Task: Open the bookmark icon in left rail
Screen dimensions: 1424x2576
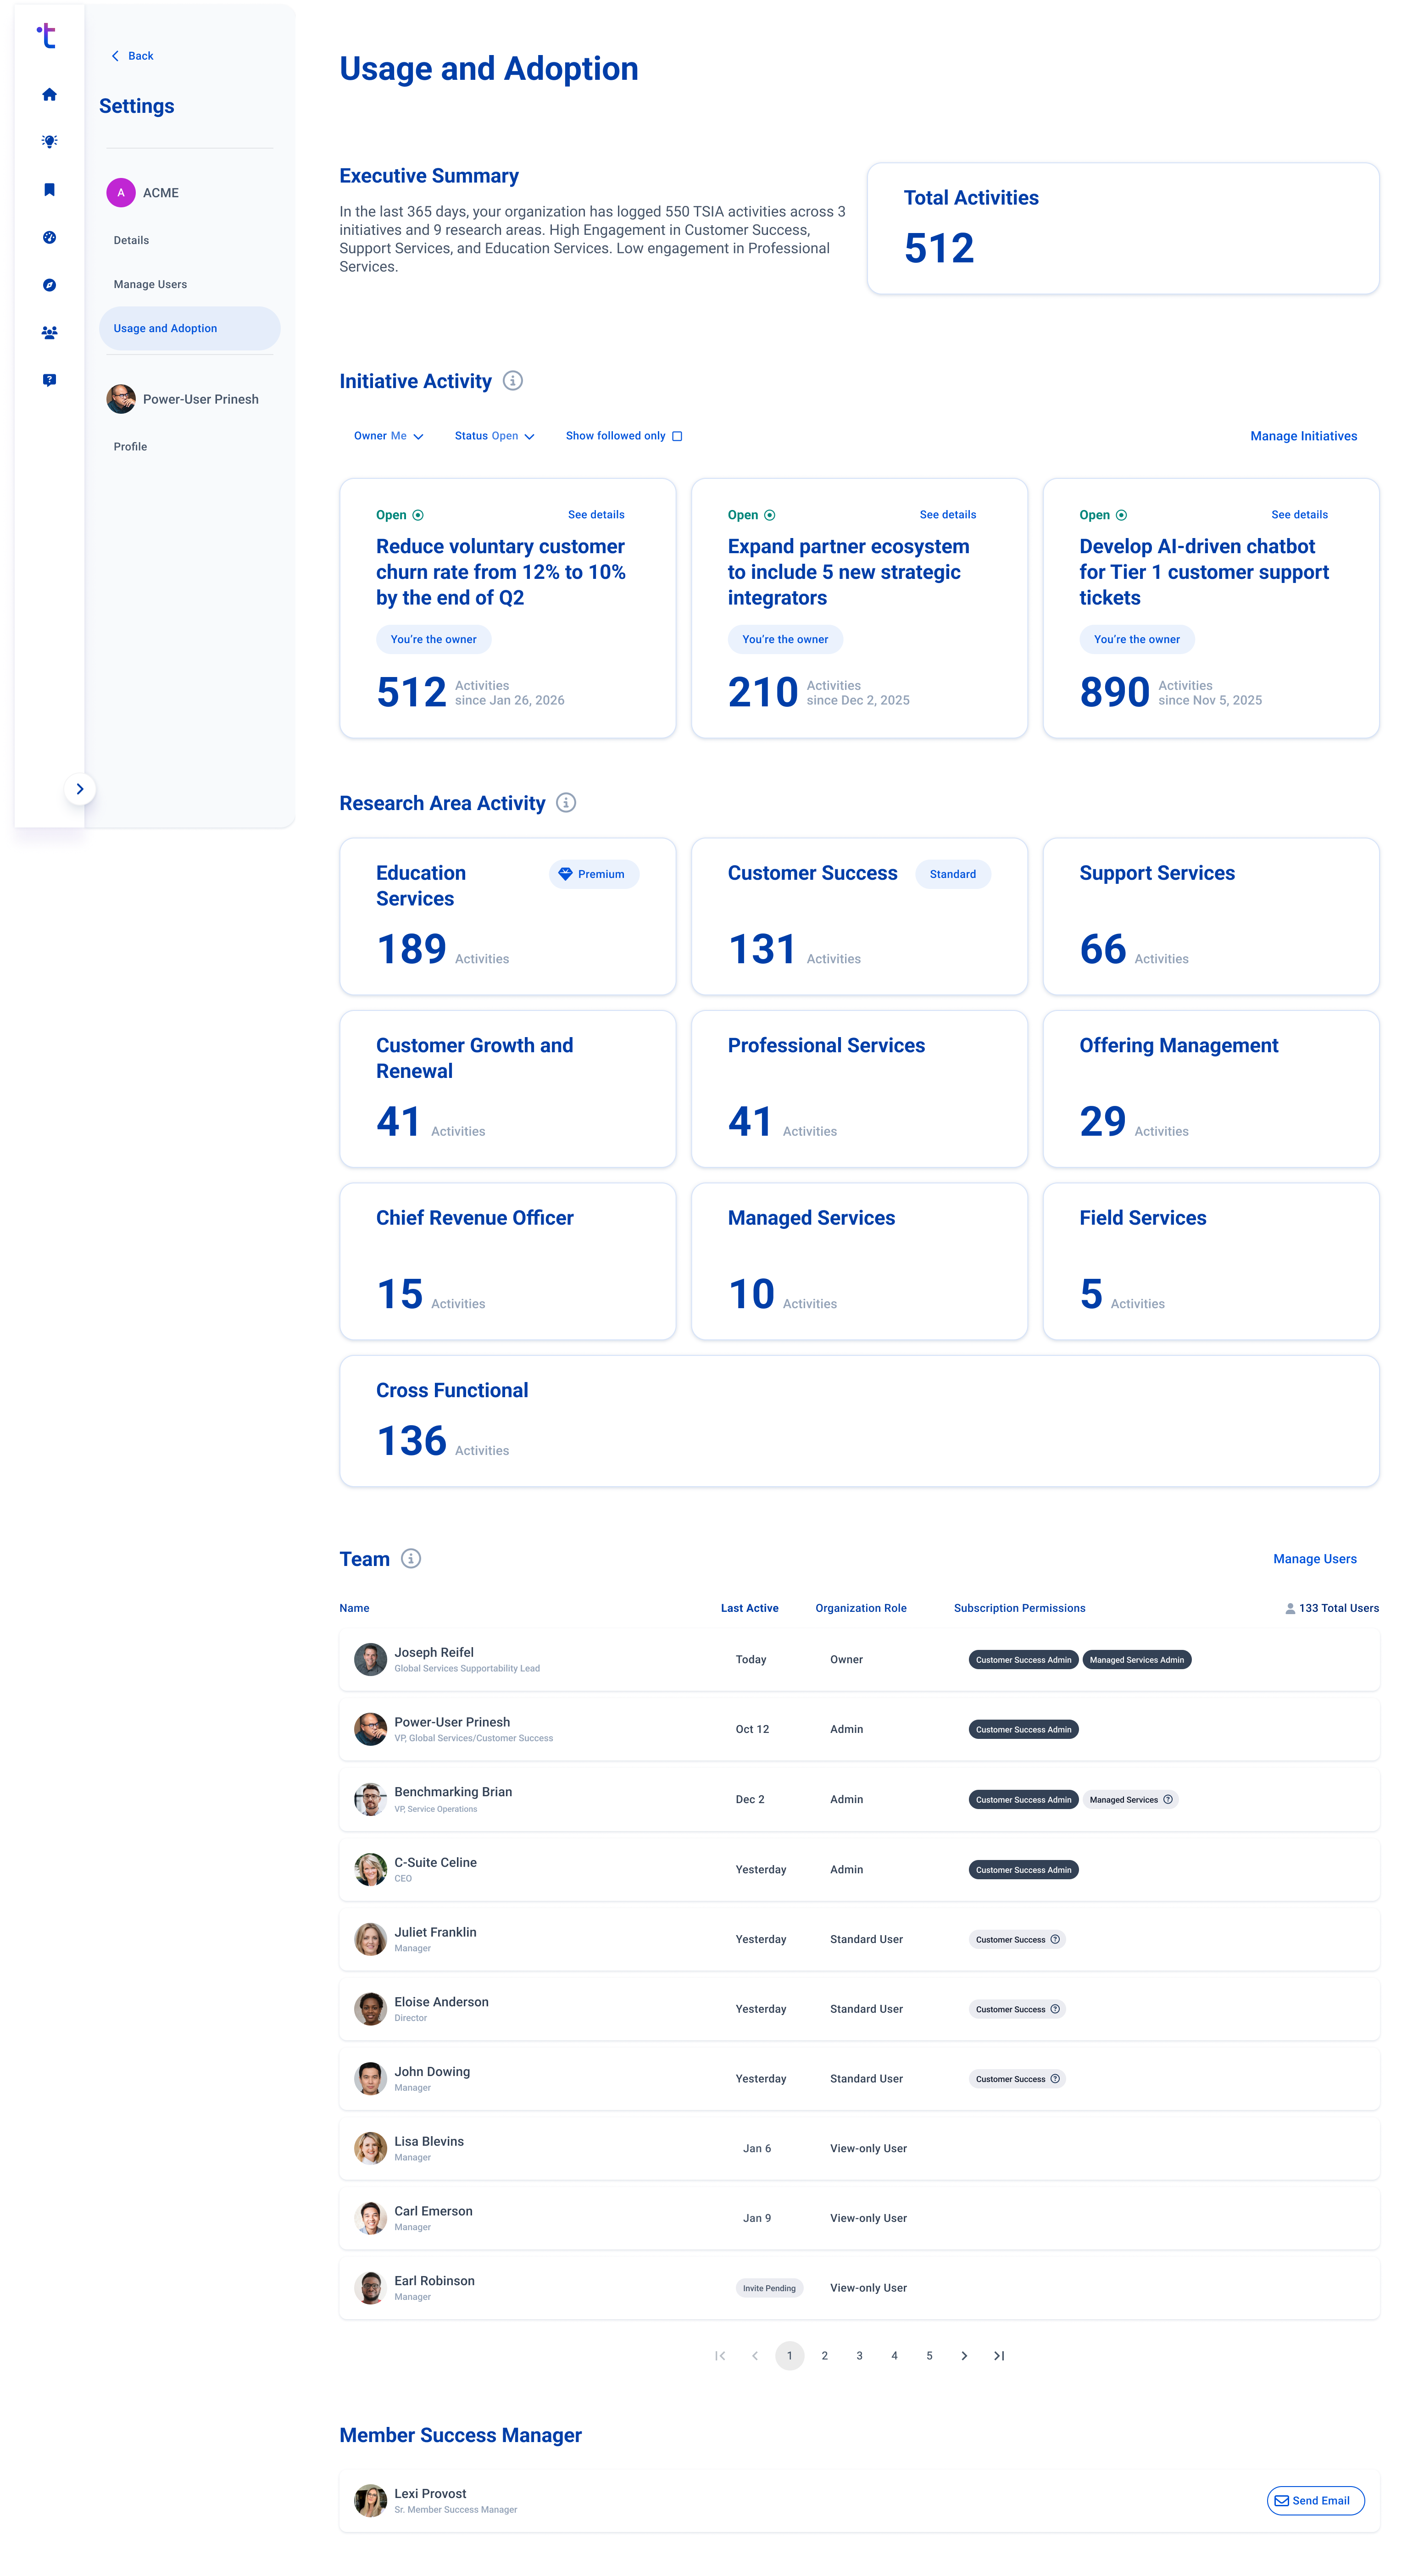Action: (x=49, y=190)
